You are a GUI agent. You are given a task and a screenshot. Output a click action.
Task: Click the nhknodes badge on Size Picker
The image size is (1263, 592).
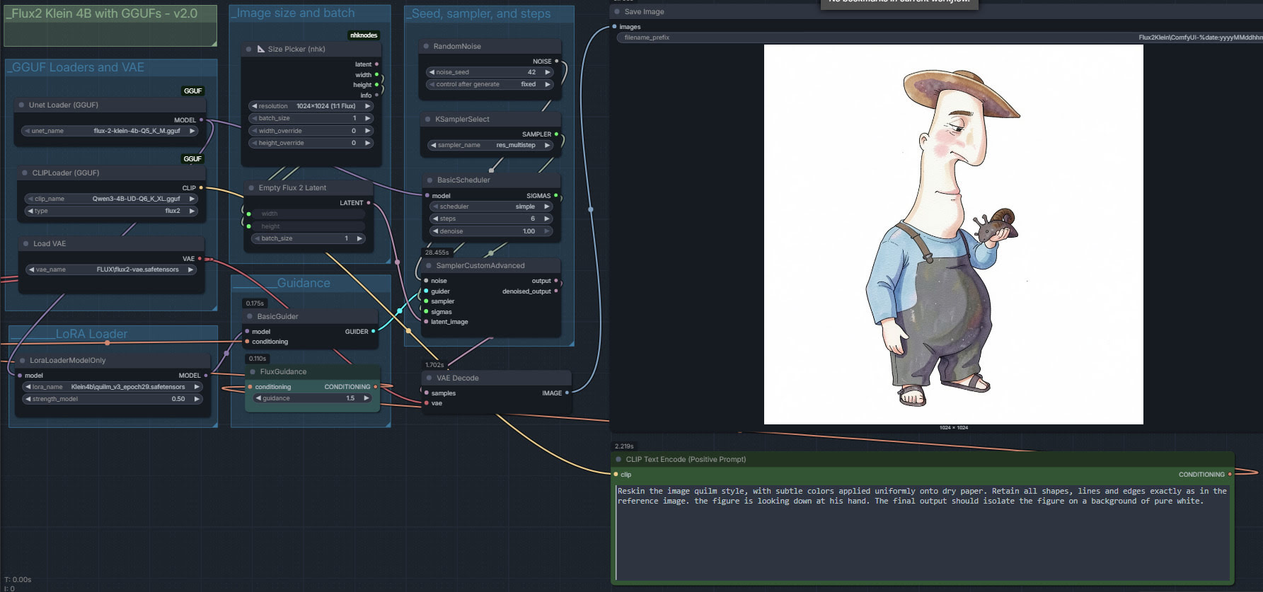click(x=364, y=35)
